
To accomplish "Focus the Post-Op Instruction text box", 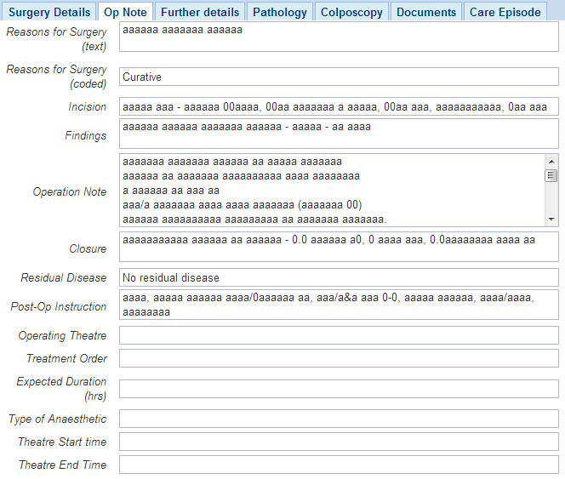I will (339, 305).
